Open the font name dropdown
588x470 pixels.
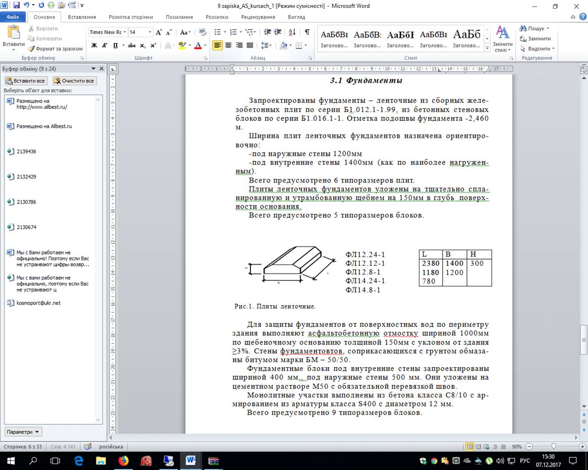pyautogui.click(x=124, y=32)
